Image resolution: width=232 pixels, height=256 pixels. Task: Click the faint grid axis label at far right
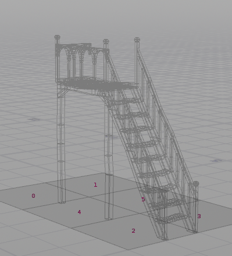[216, 161]
